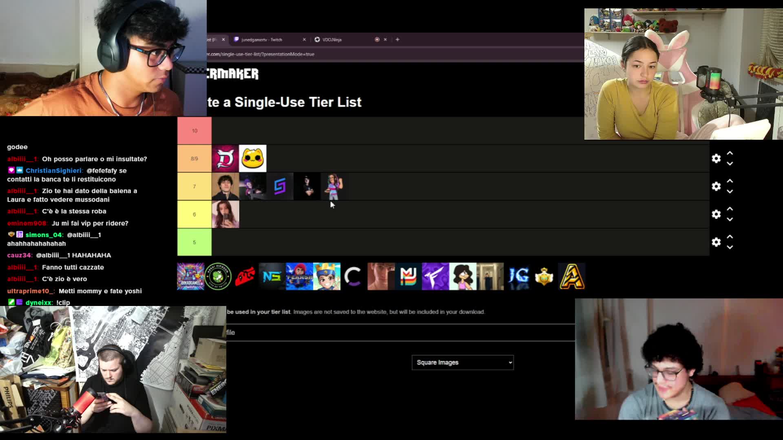The height and width of the screenshot is (440, 783).
Task: Move tier 7 row down
Action: point(730,191)
